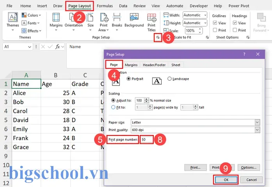Viewport: 272px width, 187px height.
Task: Click the Bring Forward button
Action: 261,22
